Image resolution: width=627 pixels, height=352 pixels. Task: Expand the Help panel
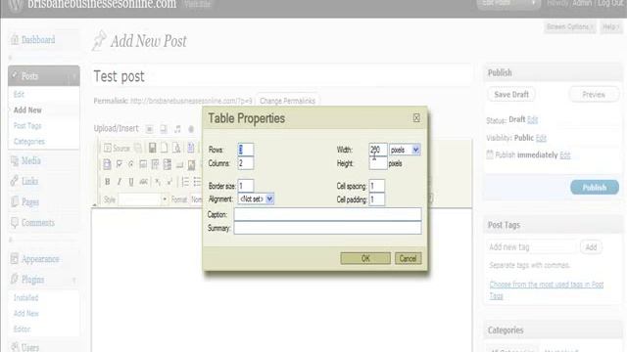pyautogui.click(x=610, y=26)
